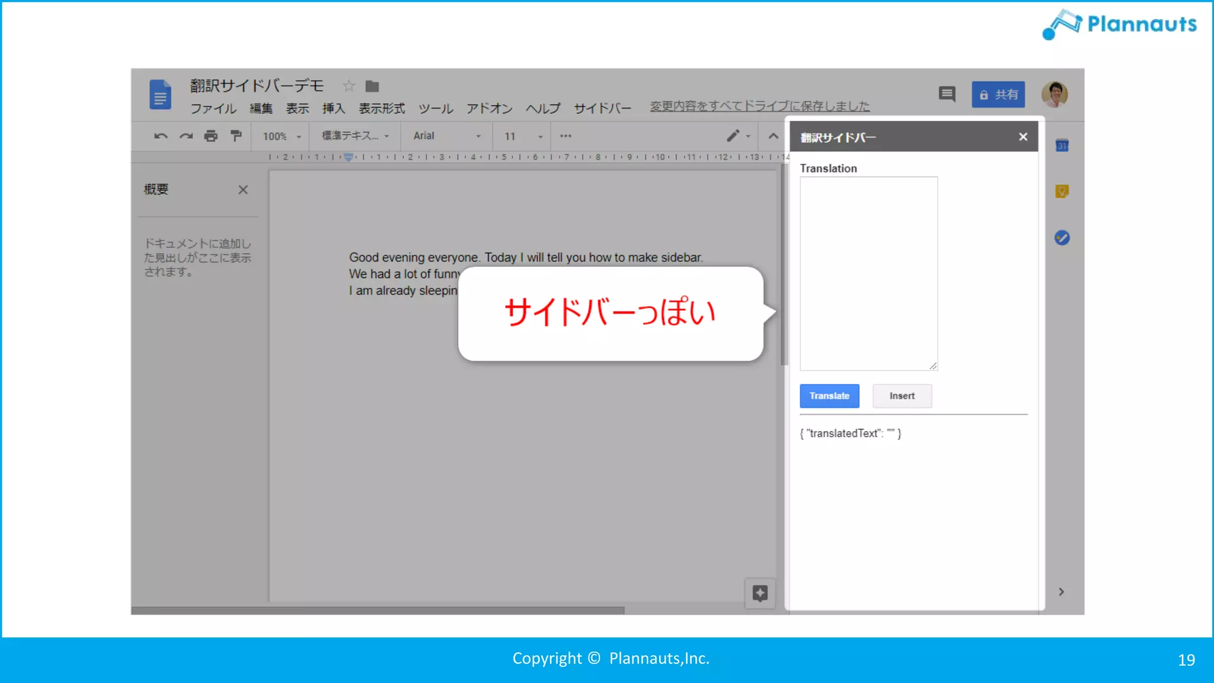Viewport: 1214px width, 683px height.
Task: Open the アドオン menu
Action: [489, 108]
